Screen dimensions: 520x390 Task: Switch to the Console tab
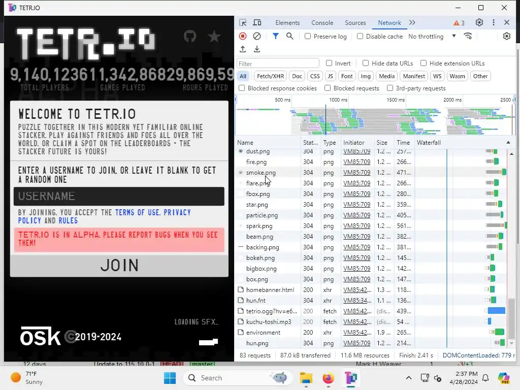[322, 22]
